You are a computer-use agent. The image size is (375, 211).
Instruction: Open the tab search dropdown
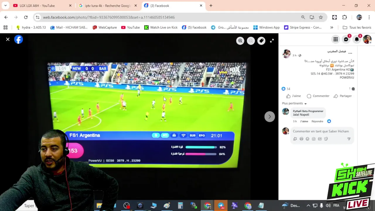(5, 6)
